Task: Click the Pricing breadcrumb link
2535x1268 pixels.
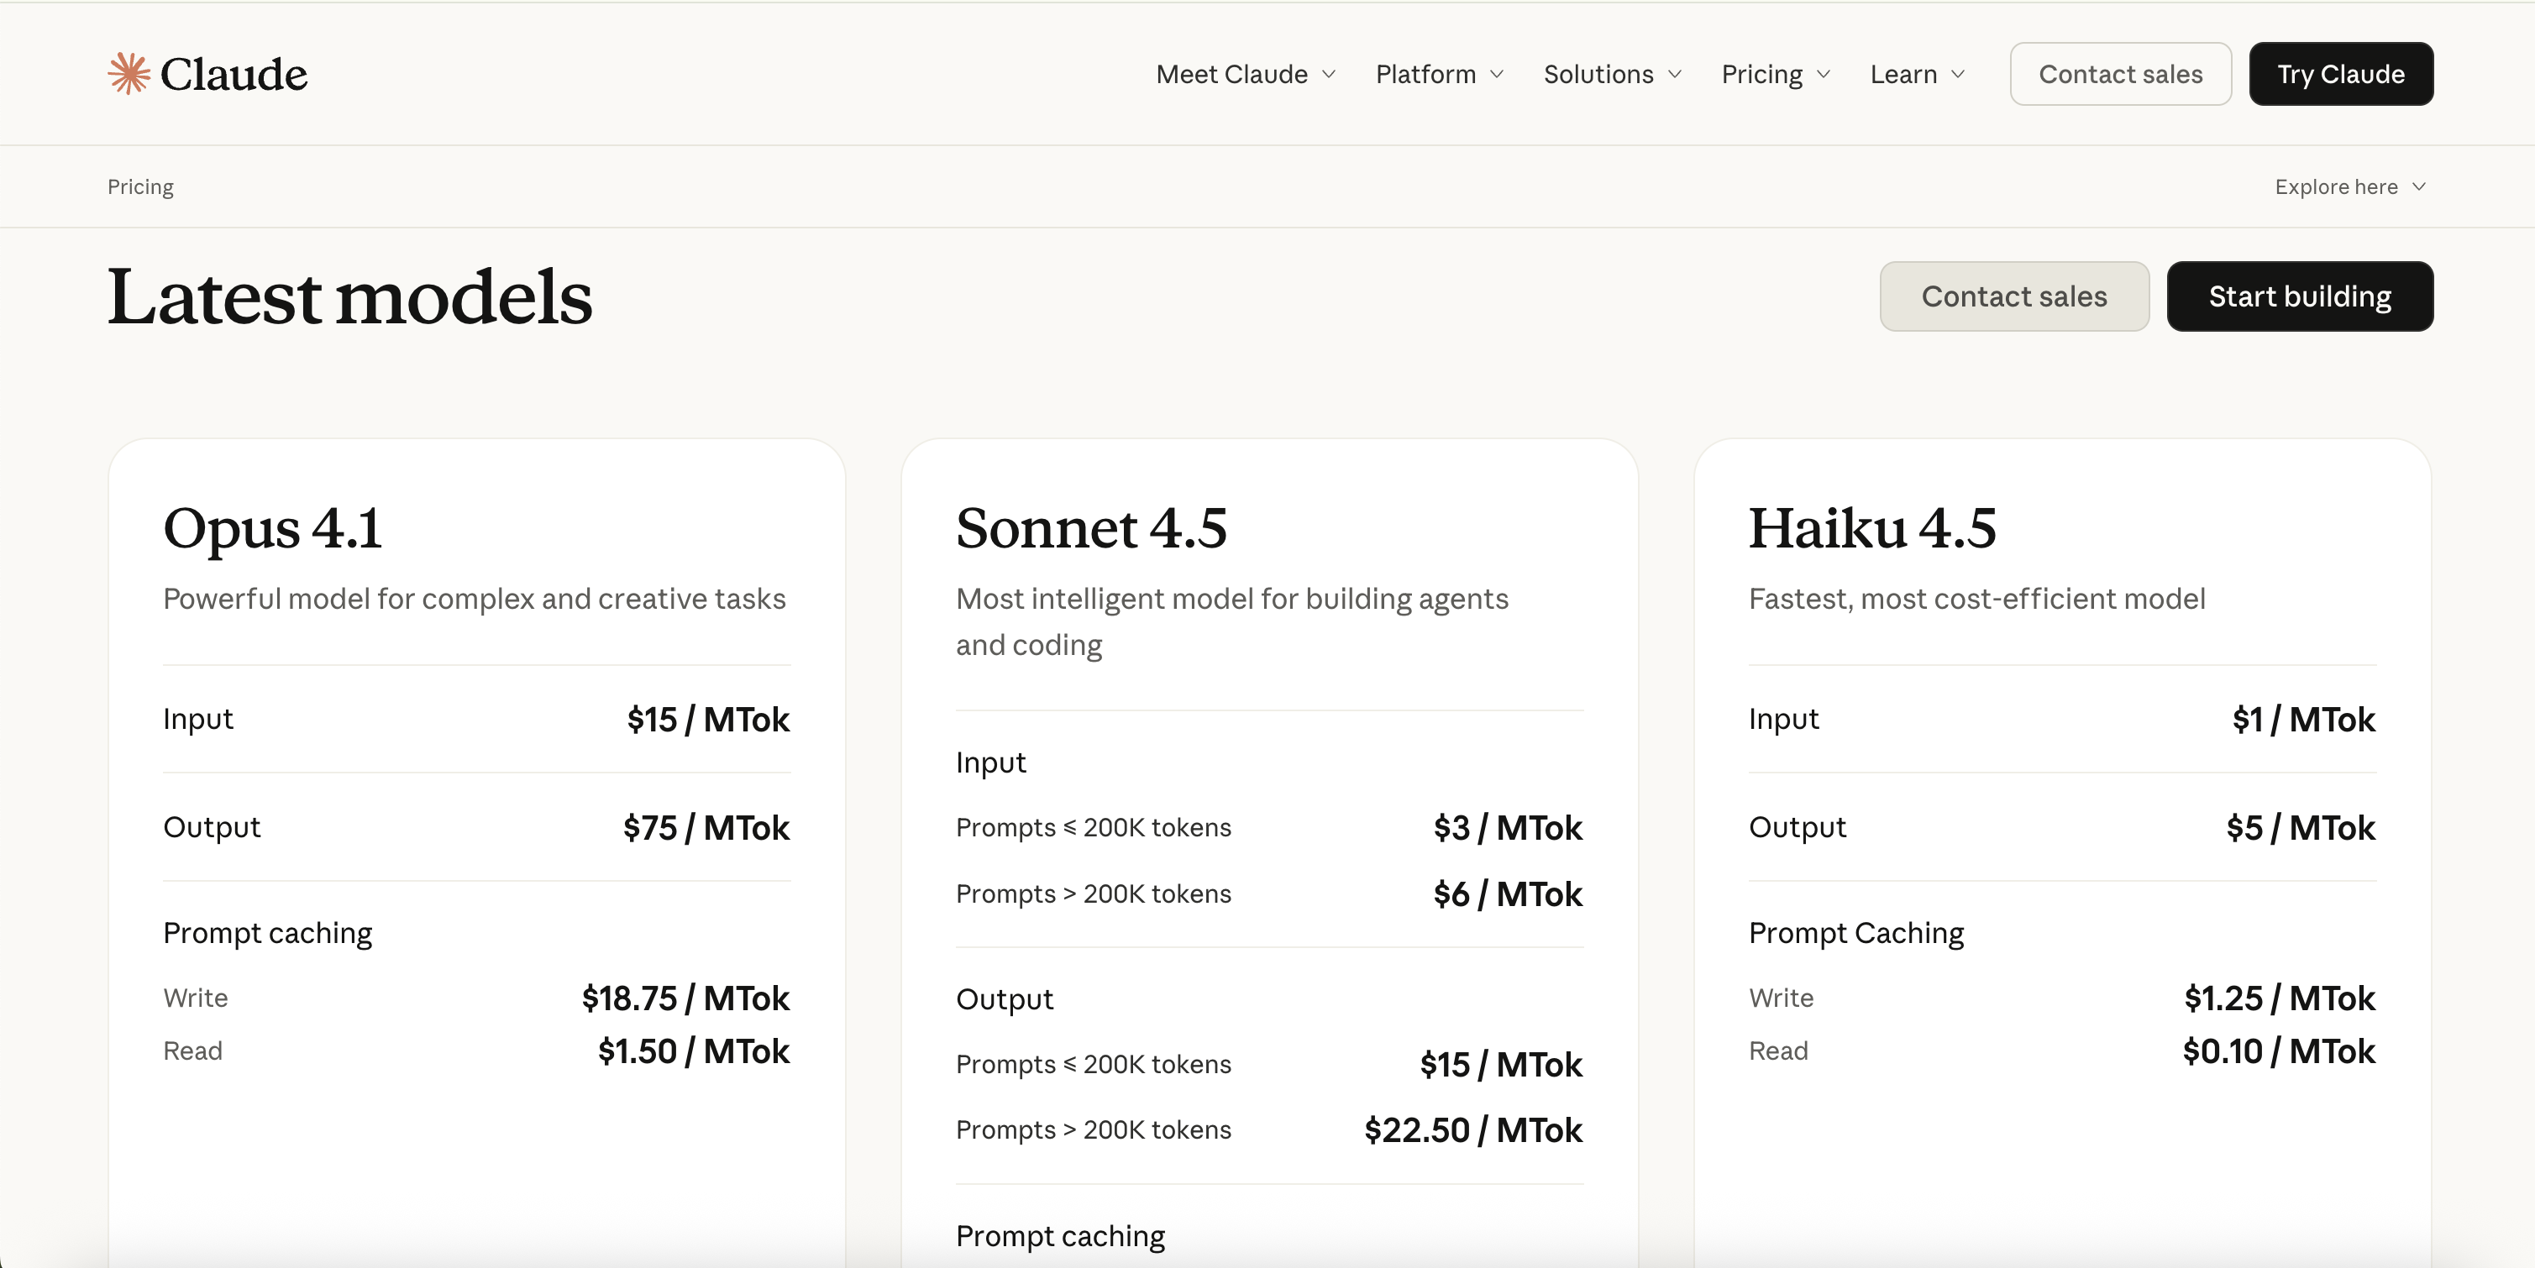Action: [139, 187]
